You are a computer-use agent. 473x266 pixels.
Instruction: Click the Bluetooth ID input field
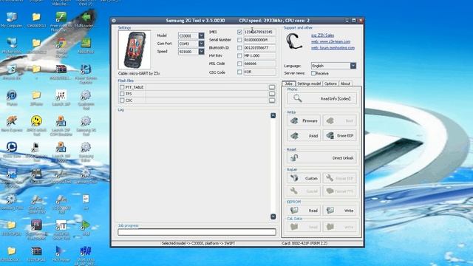(259, 47)
